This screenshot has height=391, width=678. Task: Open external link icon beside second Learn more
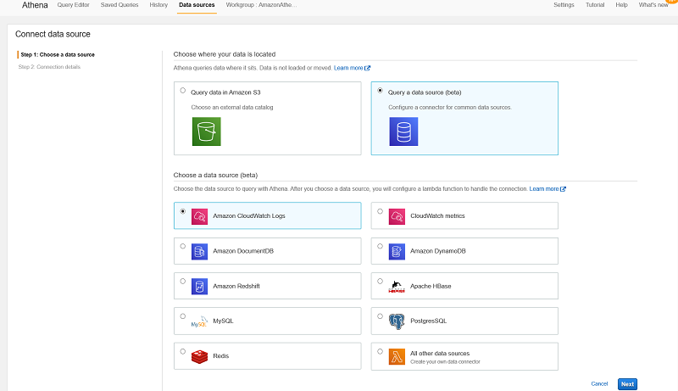pos(563,189)
